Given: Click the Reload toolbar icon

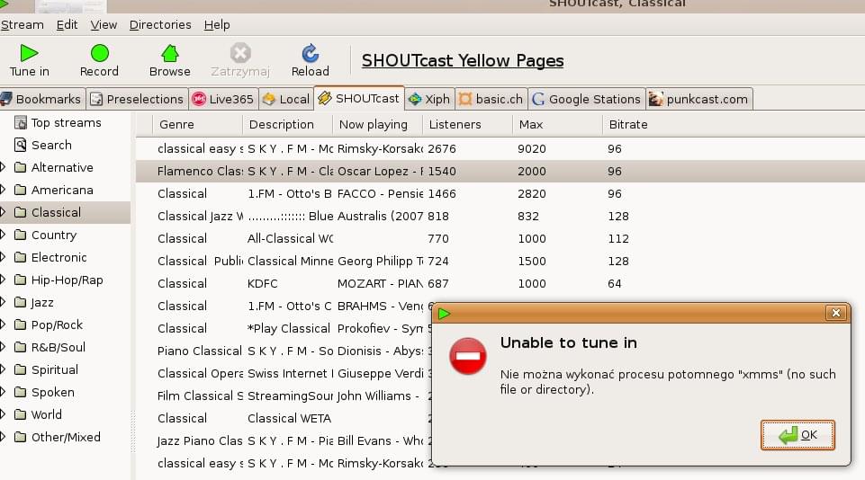Looking at the screenshot, I should [x=310, y=53].
